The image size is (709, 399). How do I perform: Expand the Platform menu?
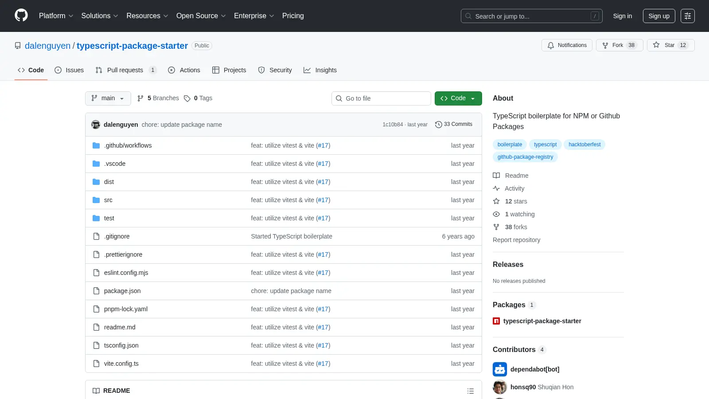(56, 16)
